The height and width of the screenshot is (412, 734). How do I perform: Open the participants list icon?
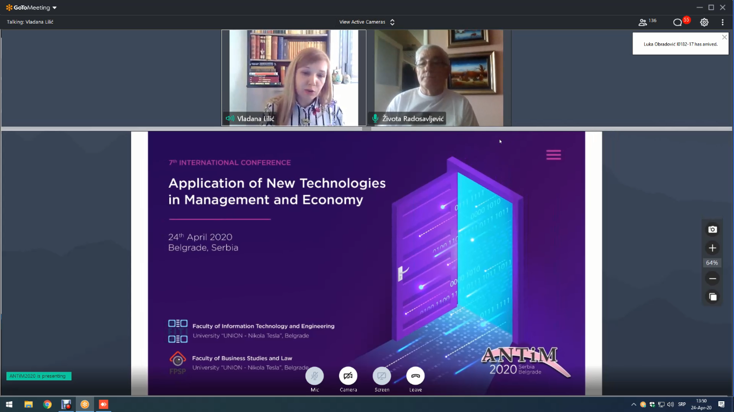click(643, 22)
